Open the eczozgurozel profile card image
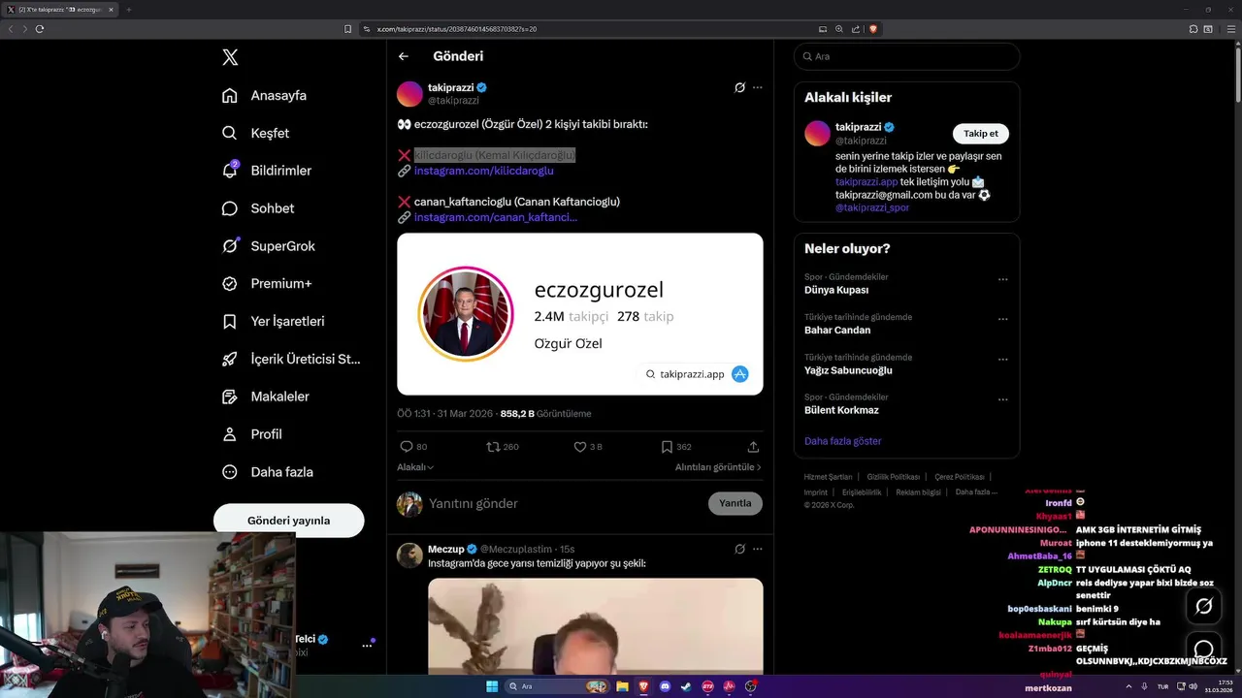The width and height of the screenshot is (1242, 698). (x=580, y=314)
